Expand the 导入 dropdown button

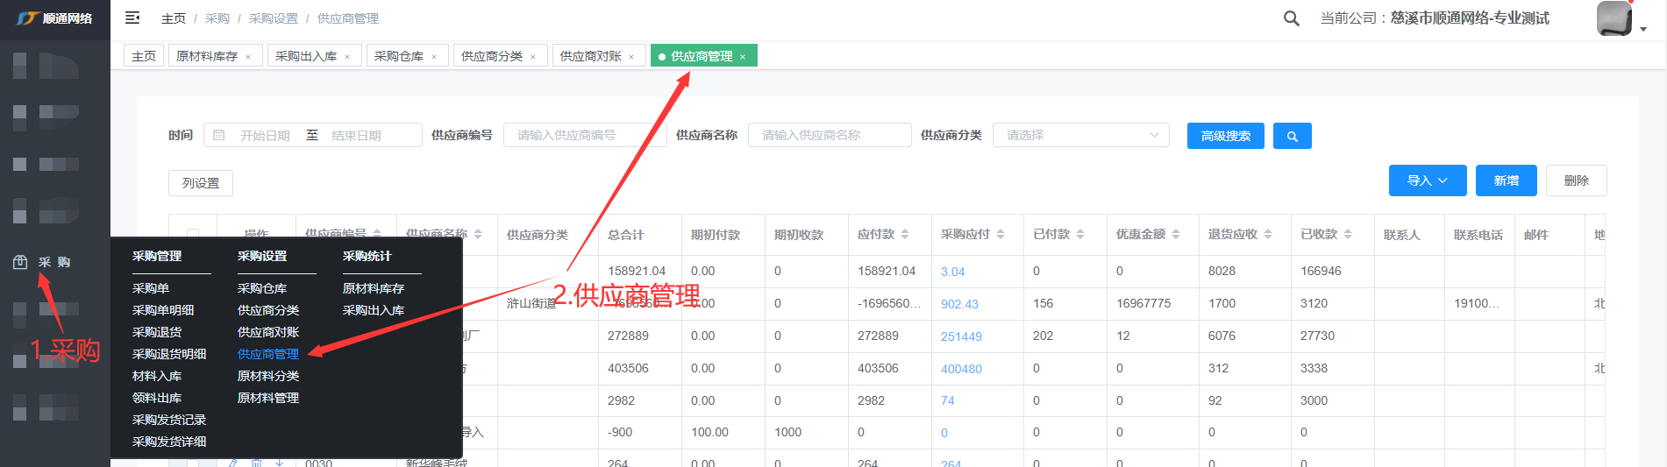(x=1427, y=180)
